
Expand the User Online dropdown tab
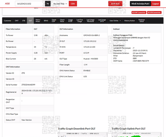click(115, 21)
